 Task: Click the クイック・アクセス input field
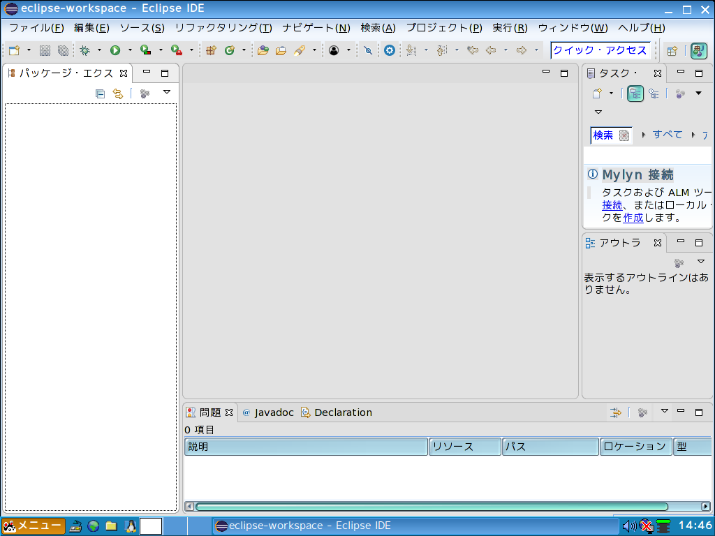[600, 50]
